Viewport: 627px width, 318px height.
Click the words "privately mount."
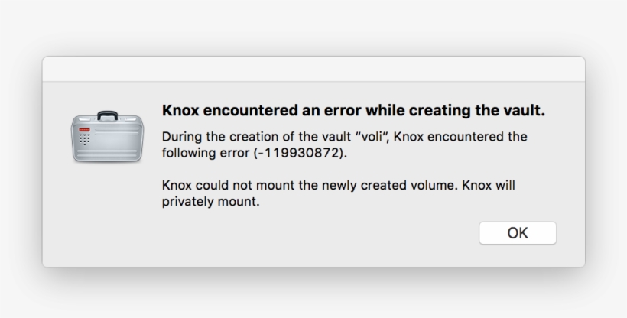pos(211,202)
